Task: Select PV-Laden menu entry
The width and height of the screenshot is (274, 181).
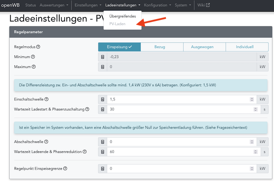Action: tap(117, 24)
